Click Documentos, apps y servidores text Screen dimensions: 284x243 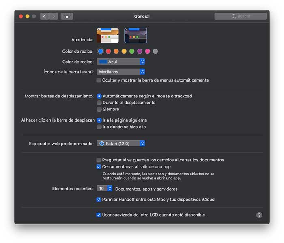pos(146,189)
